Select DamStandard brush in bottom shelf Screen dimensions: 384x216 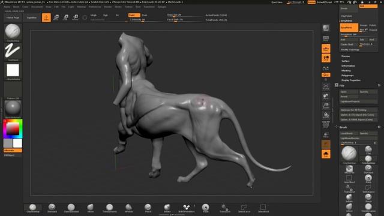coord(71,208)
